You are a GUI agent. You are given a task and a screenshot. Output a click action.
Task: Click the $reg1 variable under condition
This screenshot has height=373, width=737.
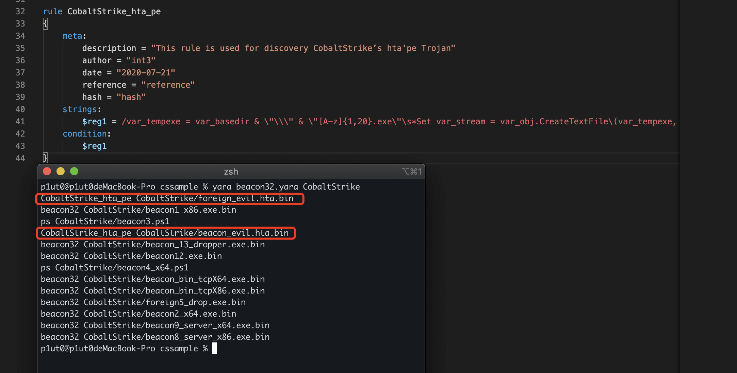pos(94,146)
